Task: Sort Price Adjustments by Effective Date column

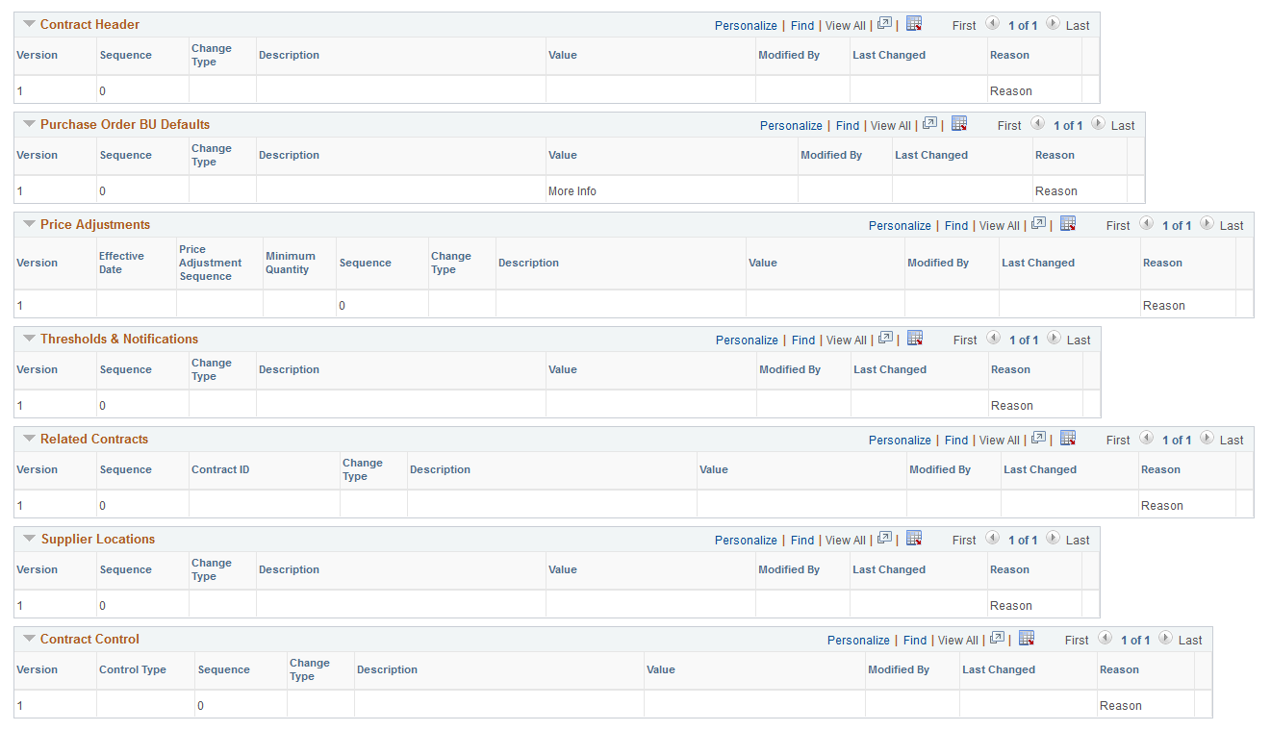Action: 121,263
